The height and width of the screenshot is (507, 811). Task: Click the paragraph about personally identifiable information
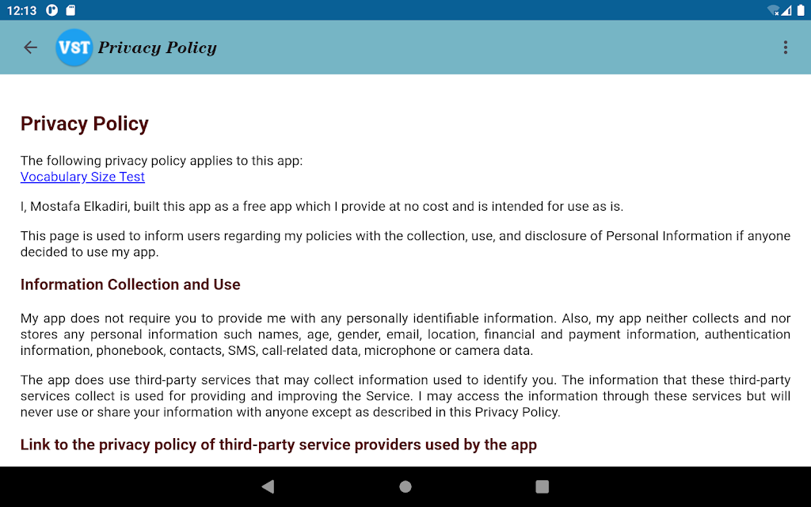coord(405,334)
